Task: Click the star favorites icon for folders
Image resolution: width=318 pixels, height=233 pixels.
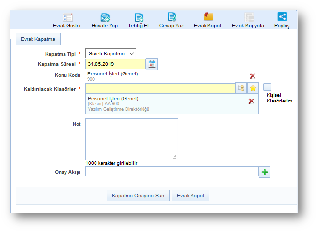Action: pos(253,88)
